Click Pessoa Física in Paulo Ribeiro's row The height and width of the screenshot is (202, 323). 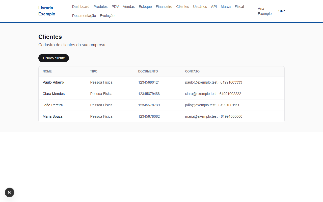(101, 82)
